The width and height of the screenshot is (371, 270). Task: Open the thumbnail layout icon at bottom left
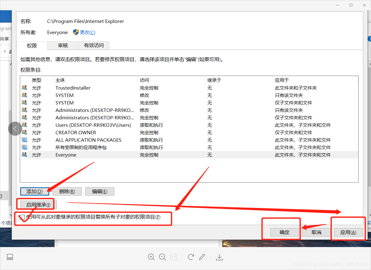pyautogui.click(x=10, y=257)
